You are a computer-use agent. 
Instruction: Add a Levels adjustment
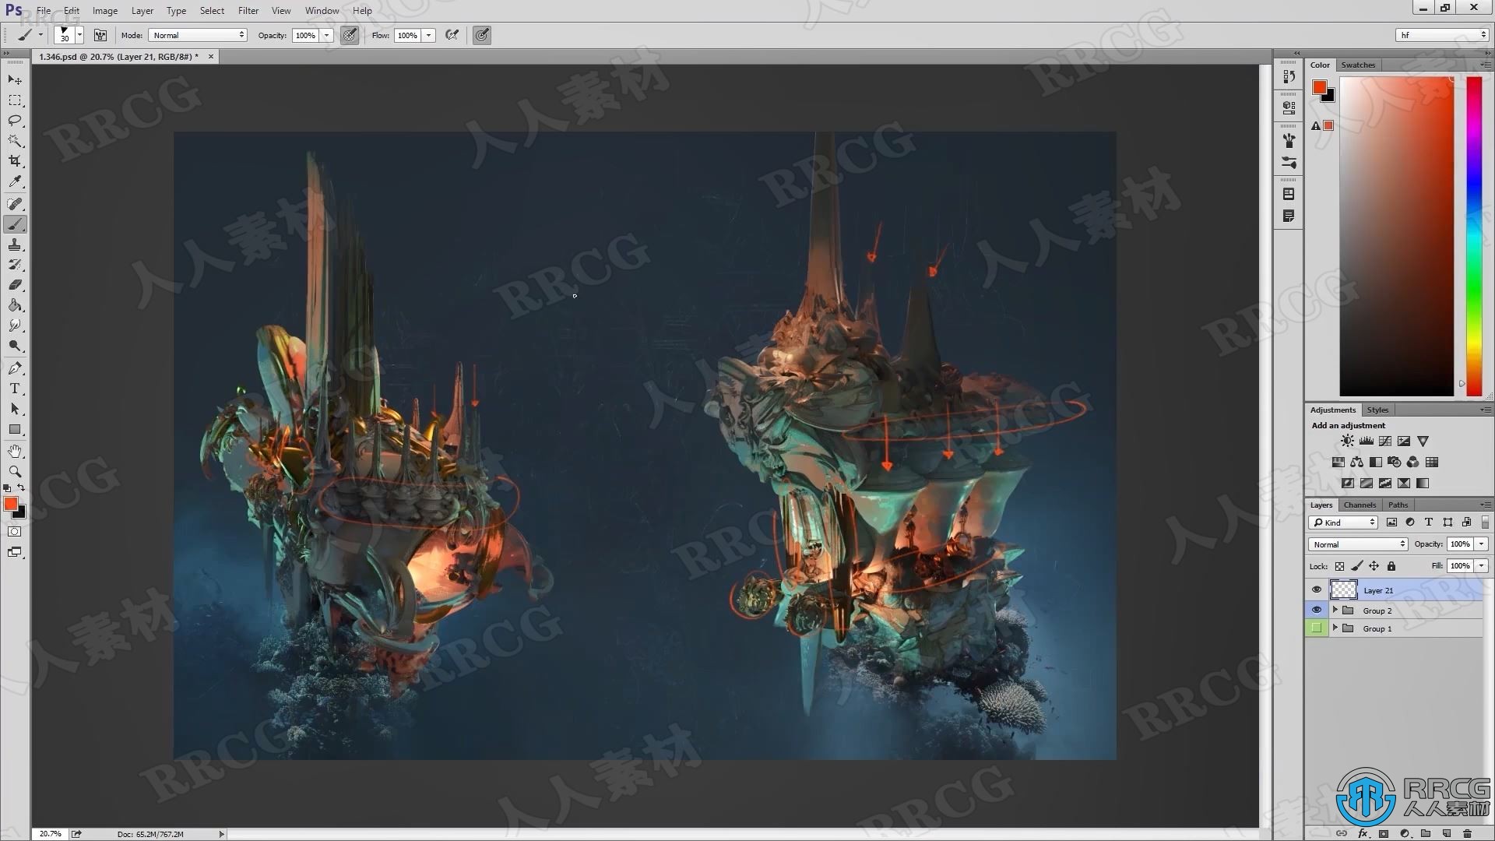click(x=1367, y=442)
